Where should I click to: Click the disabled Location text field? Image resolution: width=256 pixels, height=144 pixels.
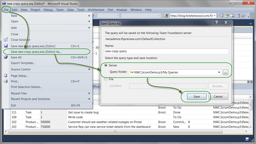pos(168,86)
